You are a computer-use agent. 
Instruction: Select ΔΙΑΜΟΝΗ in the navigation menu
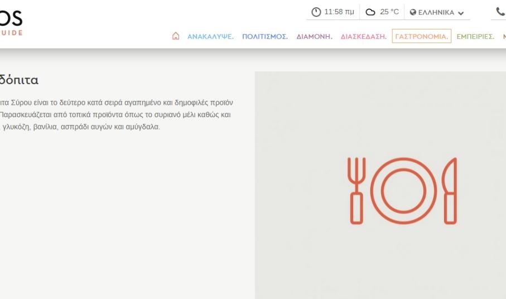click(x=314, y=37)
